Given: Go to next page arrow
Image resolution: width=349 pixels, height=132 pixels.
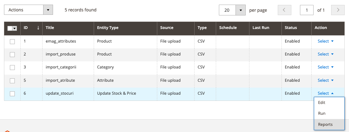Looking at the screenshot, I should point(338,10).
